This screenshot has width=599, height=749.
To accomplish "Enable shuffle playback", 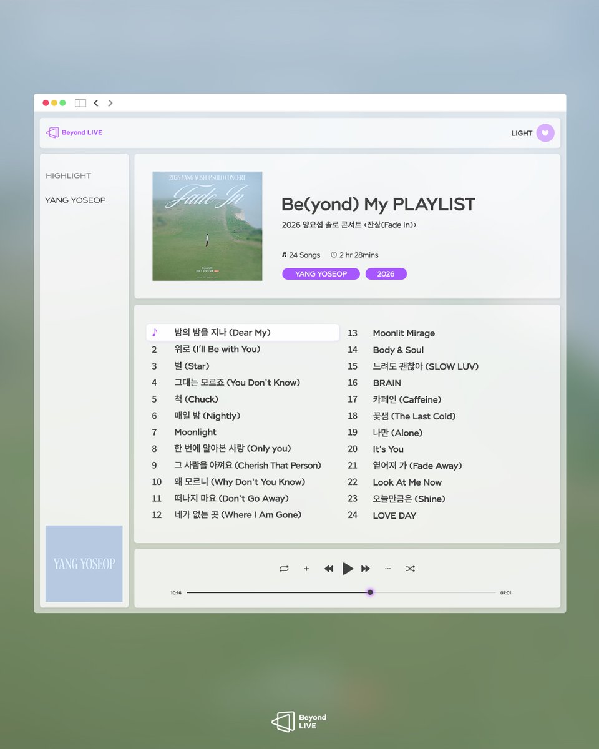I will [x=410, y=569].
